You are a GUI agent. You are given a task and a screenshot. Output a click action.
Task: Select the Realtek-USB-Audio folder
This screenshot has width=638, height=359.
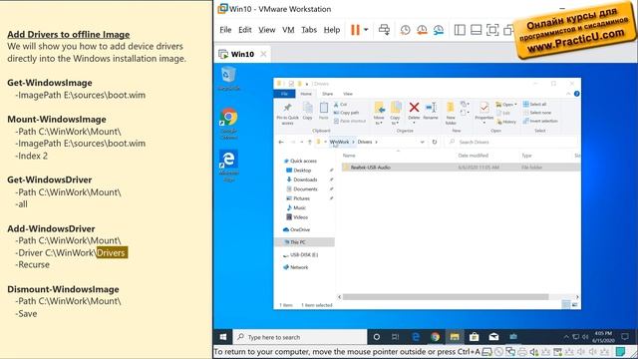461,168
